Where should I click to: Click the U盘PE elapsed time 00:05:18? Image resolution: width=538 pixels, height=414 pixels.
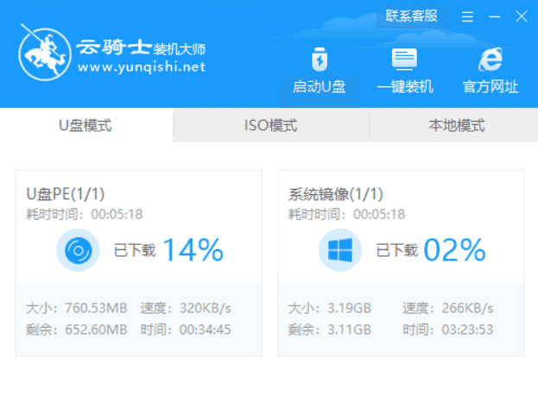[x=117, y=215]
